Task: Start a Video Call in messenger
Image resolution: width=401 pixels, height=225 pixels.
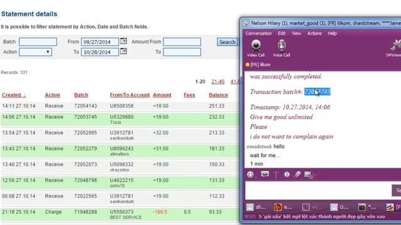Action: pyautogui.click(x=256, y=48)
